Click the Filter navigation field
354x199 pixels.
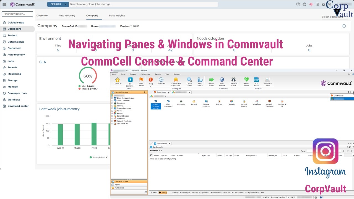(x=17, y=14)
